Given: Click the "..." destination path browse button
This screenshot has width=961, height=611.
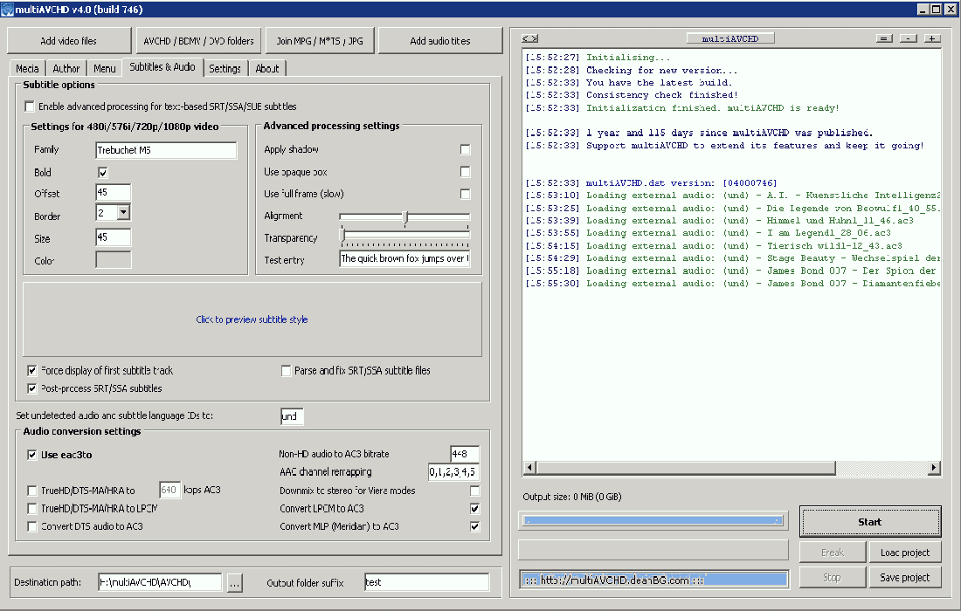Looking at the screenshot, I should (234, 582).
